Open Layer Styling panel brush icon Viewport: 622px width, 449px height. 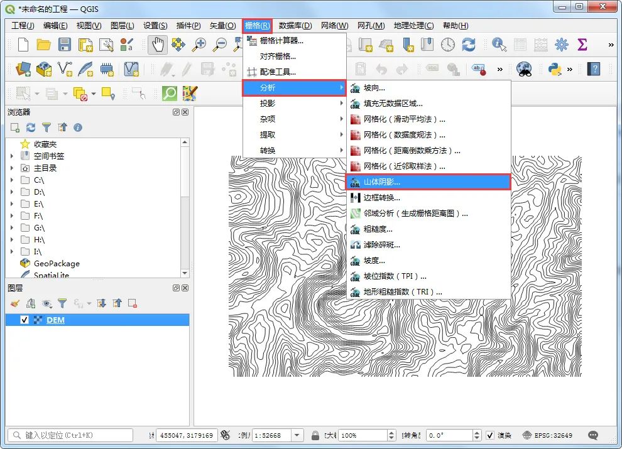pos(14,303)
